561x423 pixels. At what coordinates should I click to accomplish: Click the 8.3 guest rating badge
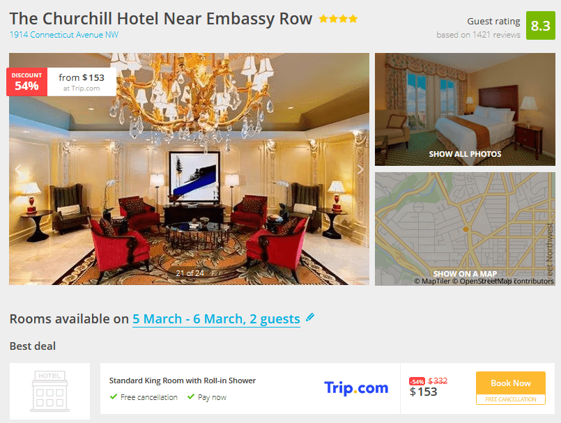click(540, 25)
